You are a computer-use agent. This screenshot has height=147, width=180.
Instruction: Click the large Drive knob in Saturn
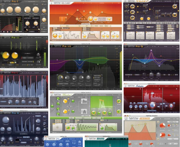coord(152,105)
